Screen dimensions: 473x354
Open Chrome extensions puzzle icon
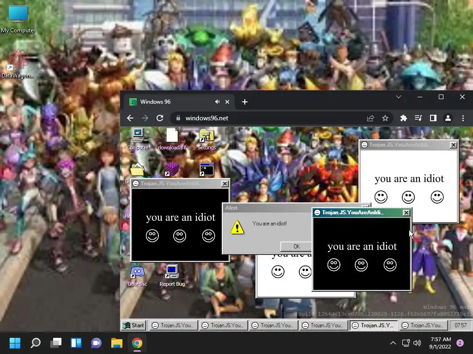(x=404, y=118)
